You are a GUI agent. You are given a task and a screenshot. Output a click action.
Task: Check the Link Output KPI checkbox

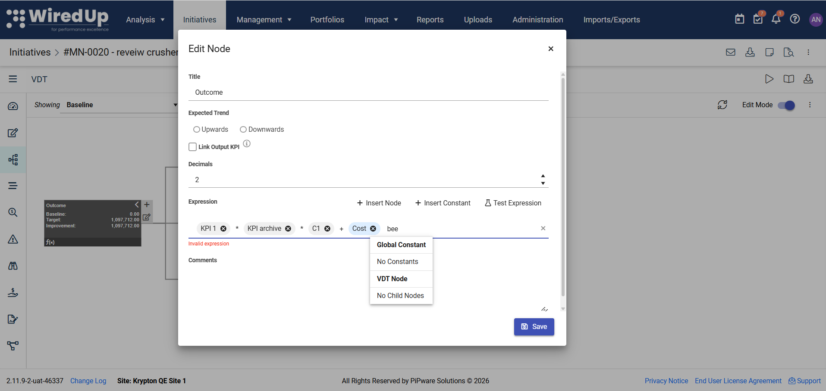(x=193, y=147)
